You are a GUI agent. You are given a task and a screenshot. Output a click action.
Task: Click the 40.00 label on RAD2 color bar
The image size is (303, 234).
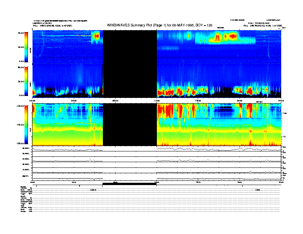coord(21,33)
